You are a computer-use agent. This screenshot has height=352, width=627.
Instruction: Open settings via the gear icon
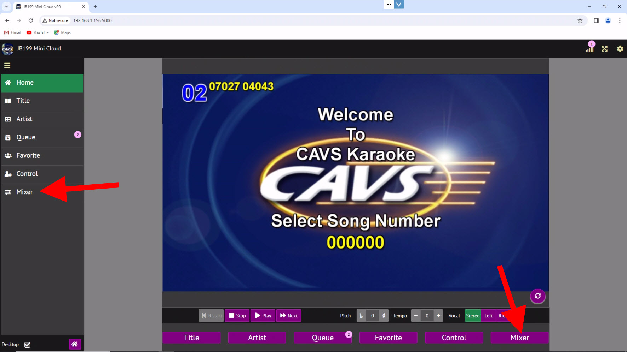pos(620,49)
